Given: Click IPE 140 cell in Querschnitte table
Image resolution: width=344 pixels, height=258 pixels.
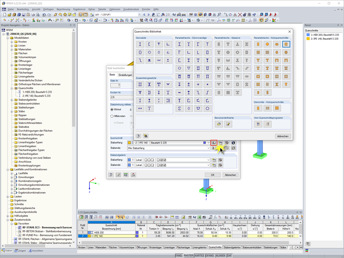Looking at the screenshot, I should click(x=114, y=236).
